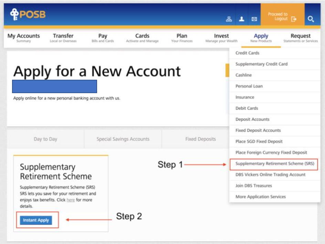Viewport: 325px width, 244px height.
Task: Click the Instant Apply button
Action: pos(36,220)
